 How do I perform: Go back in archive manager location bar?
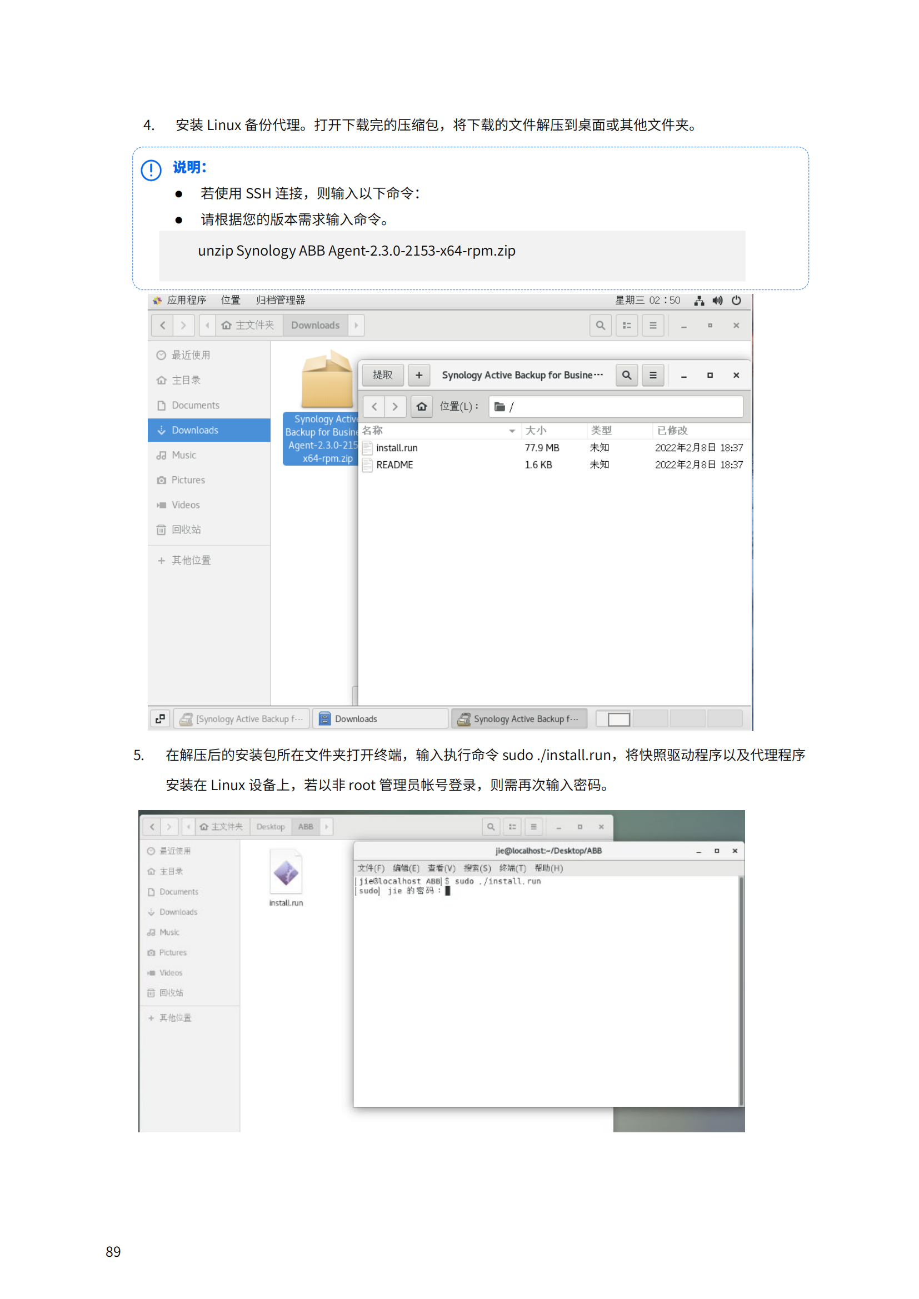tap(374, 407)
